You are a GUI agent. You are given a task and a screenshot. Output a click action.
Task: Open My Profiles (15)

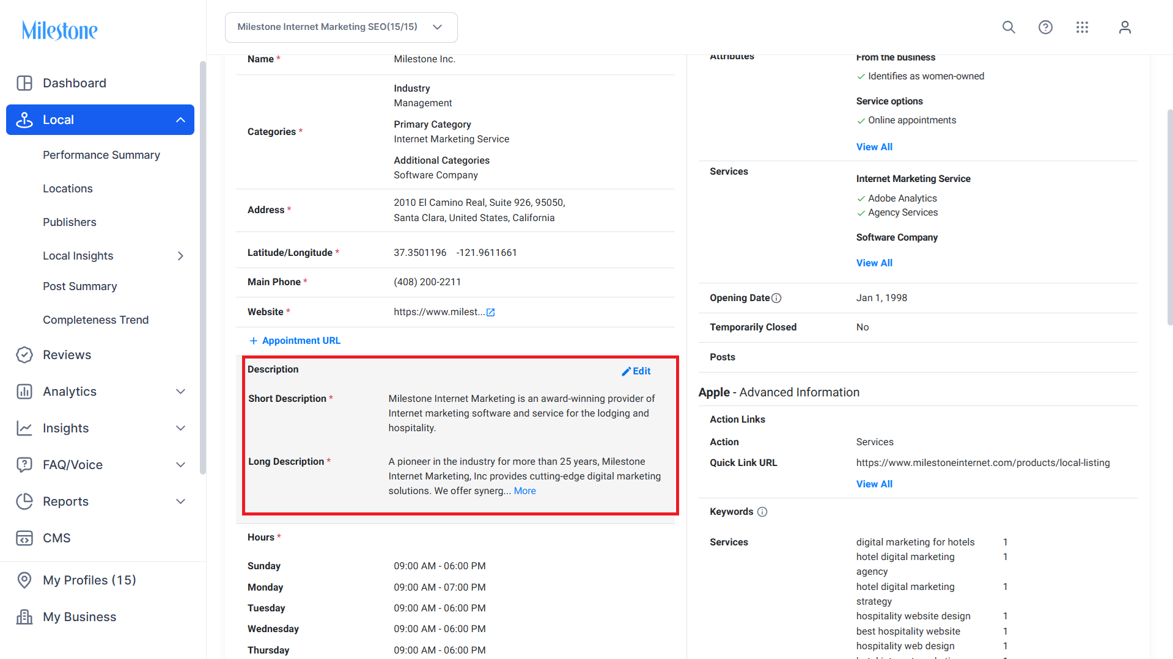click(89, 580)
